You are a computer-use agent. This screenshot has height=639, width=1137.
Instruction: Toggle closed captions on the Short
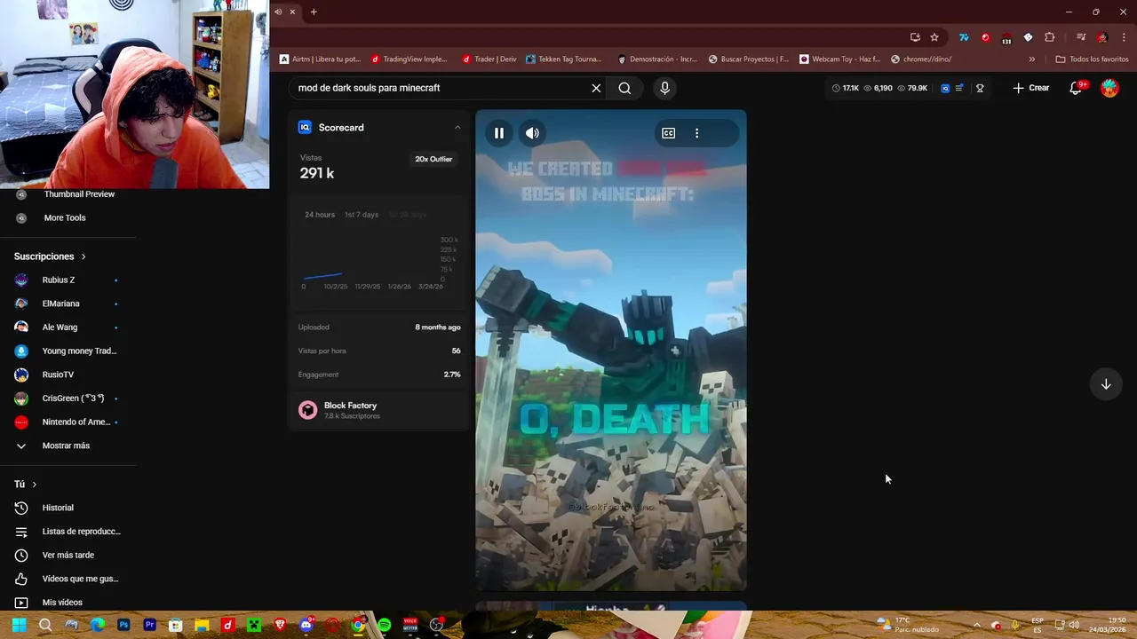(x=668, y=133)
